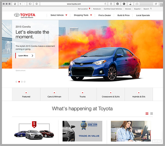This screenshot has height=146, width=165.
Task: Expand the Hybrids & EVs panel
Action: pos(139,94)
